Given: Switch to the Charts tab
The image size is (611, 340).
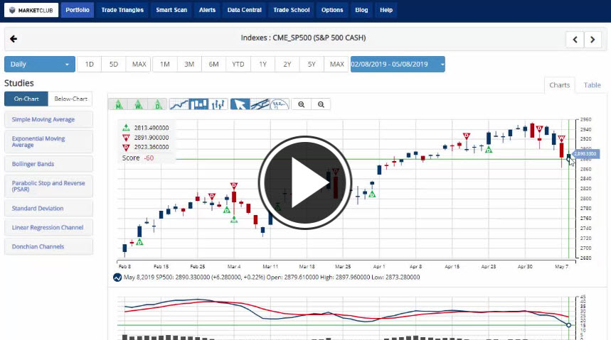Looking at the screenshot, I should click(x=560, y=85).
